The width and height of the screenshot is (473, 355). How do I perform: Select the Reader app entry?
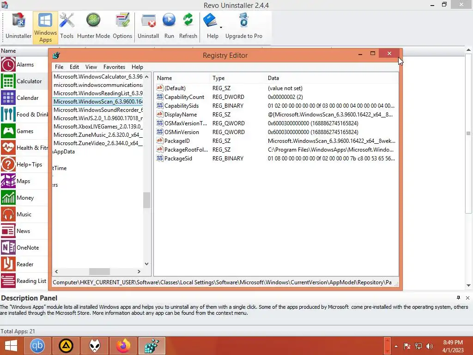[24, 264]
